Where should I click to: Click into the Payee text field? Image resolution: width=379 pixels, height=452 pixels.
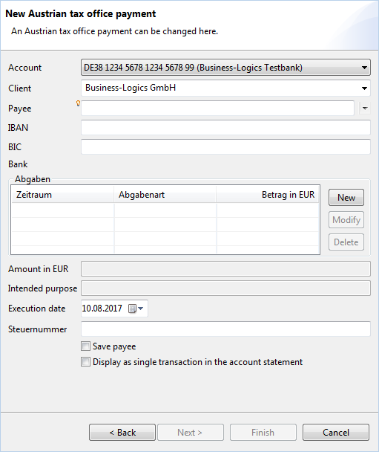[x=217, y=109]
